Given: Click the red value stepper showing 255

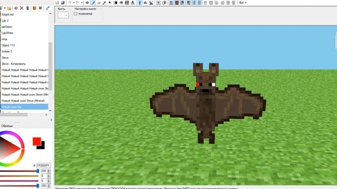Looking at the screenshot, I should click(46, 171).
